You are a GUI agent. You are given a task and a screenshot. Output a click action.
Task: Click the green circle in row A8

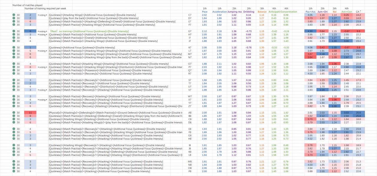14,113
